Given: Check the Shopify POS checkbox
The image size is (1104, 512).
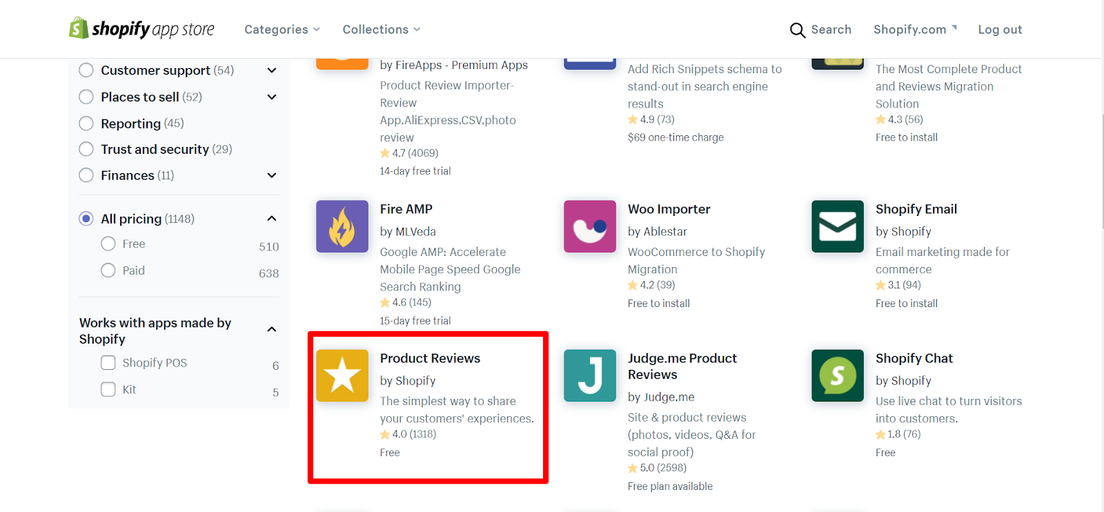Looking at the screenshot, I should pyautogui.click(x=108, y=363).
